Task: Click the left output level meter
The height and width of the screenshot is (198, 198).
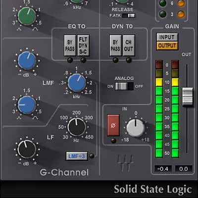Action: click(159, 109)
